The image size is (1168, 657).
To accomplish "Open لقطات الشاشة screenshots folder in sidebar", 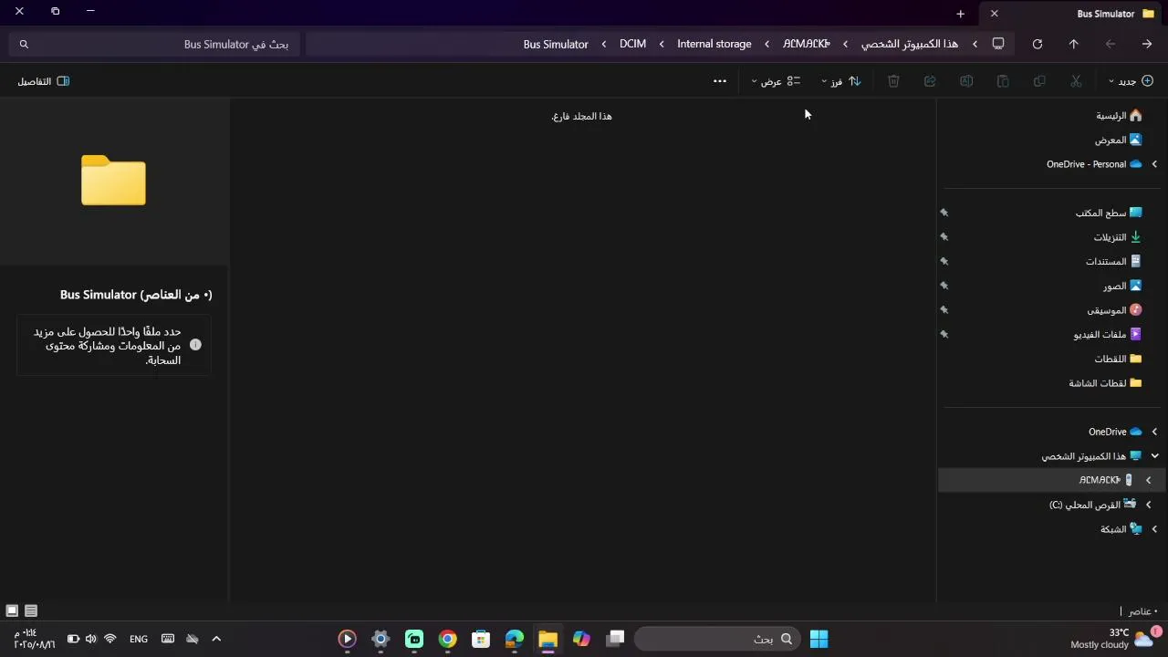I will pyautogui.click(x=1105, y=383).
